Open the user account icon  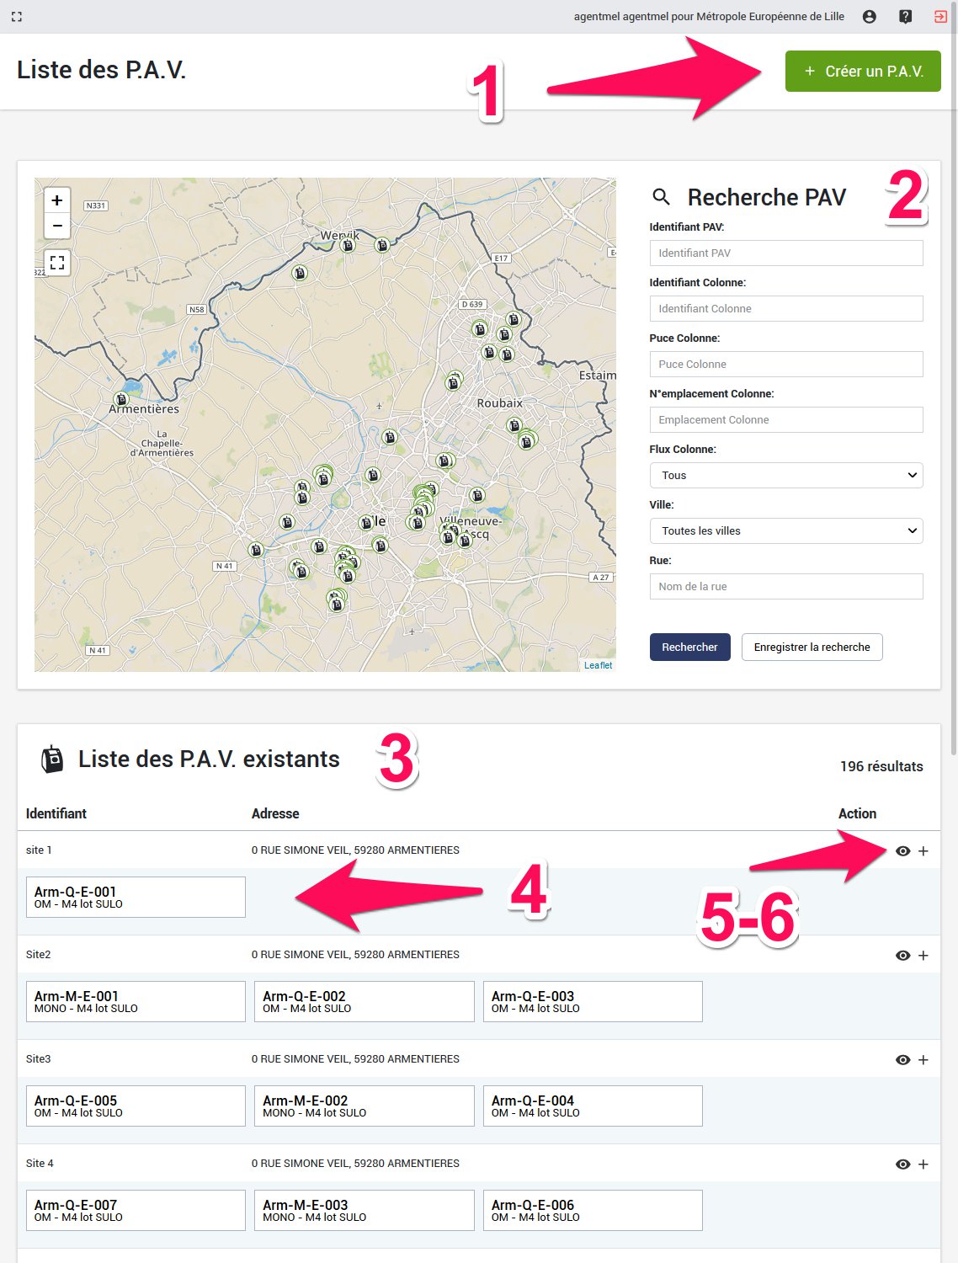(870, 16)
